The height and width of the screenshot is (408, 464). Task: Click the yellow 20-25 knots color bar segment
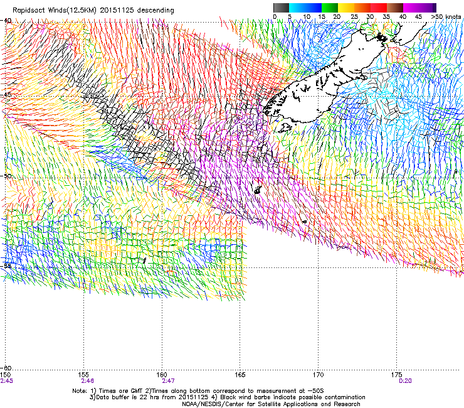click(x=346, y=8)
